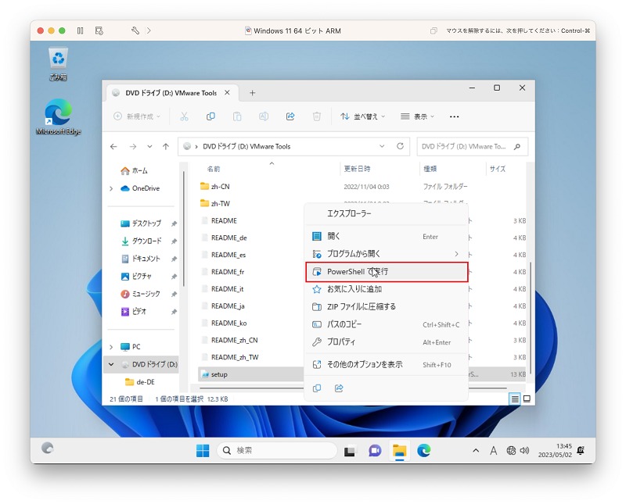Viewport: 626px width, 504px height.
Task: Open the Chat app on taskbar
Action: pyautogui.click(x=375, y=451)
